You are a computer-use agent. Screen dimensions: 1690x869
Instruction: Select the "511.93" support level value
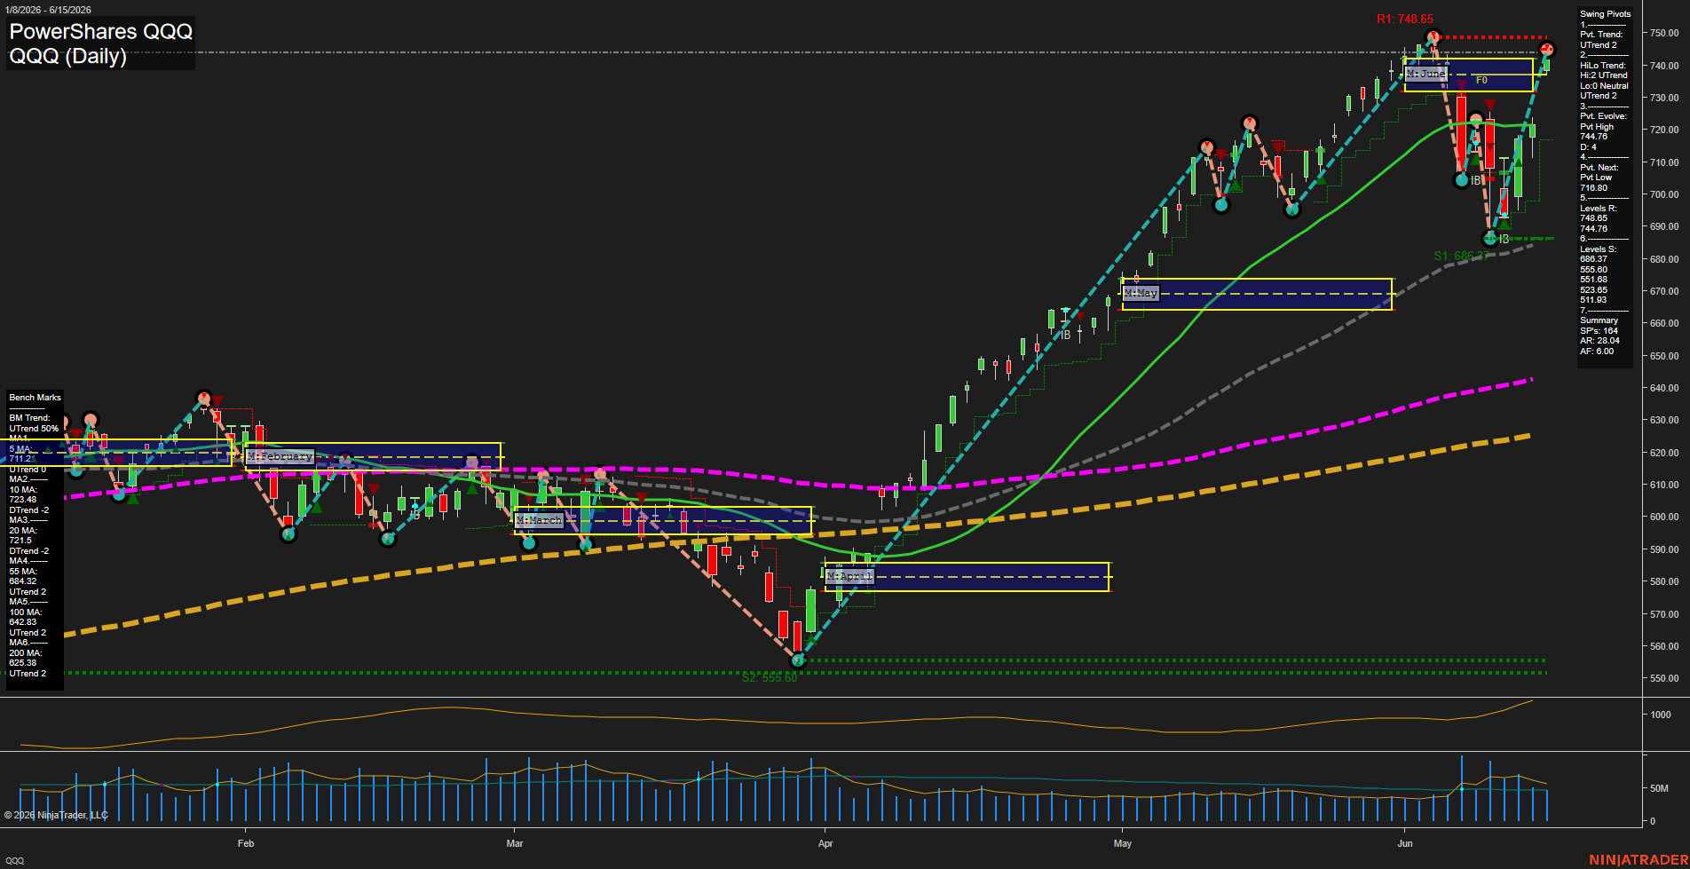pyautogui.click(x=1594, y=300)
